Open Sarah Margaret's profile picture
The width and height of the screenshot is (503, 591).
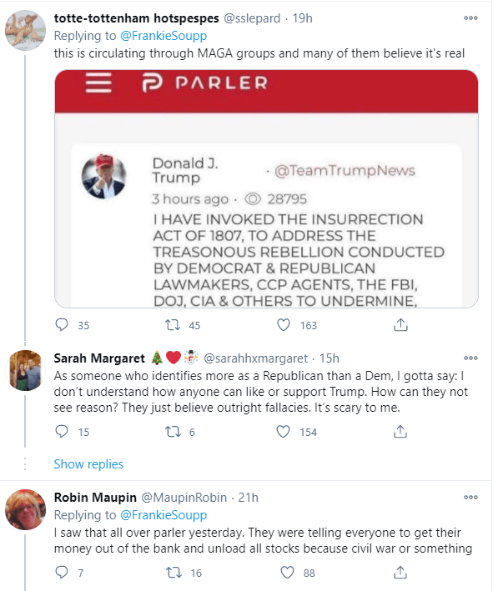coord(25,368)
